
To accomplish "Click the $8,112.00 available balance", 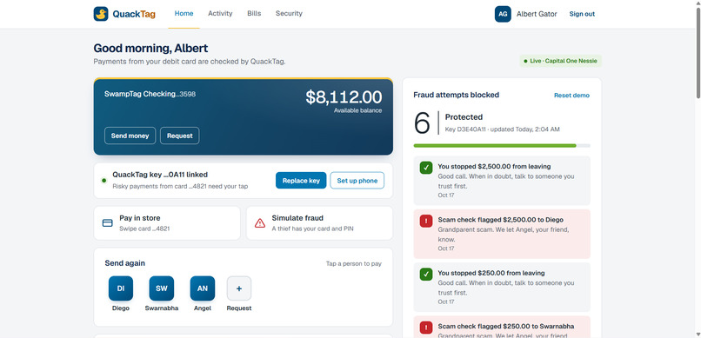I will click(x=344, y=97).
